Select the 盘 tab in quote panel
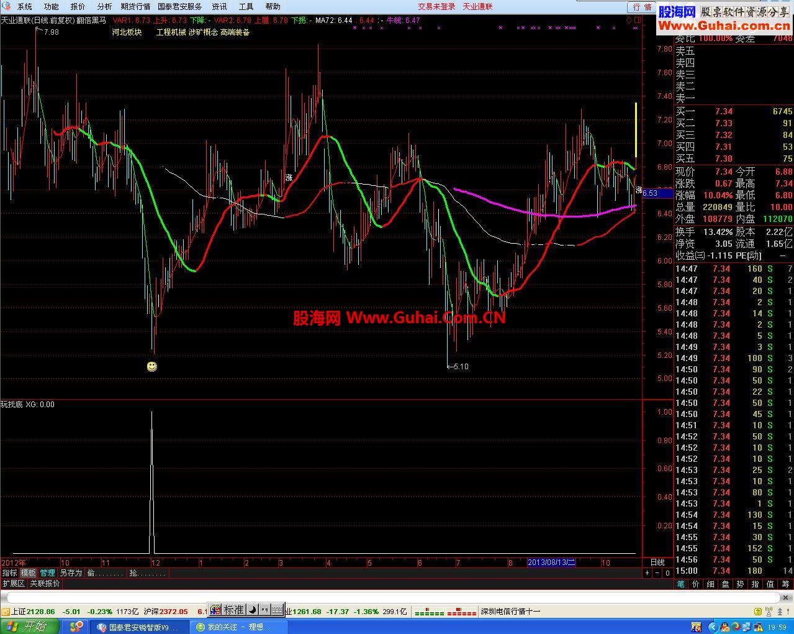794x634 pixels. coord(725,584)
